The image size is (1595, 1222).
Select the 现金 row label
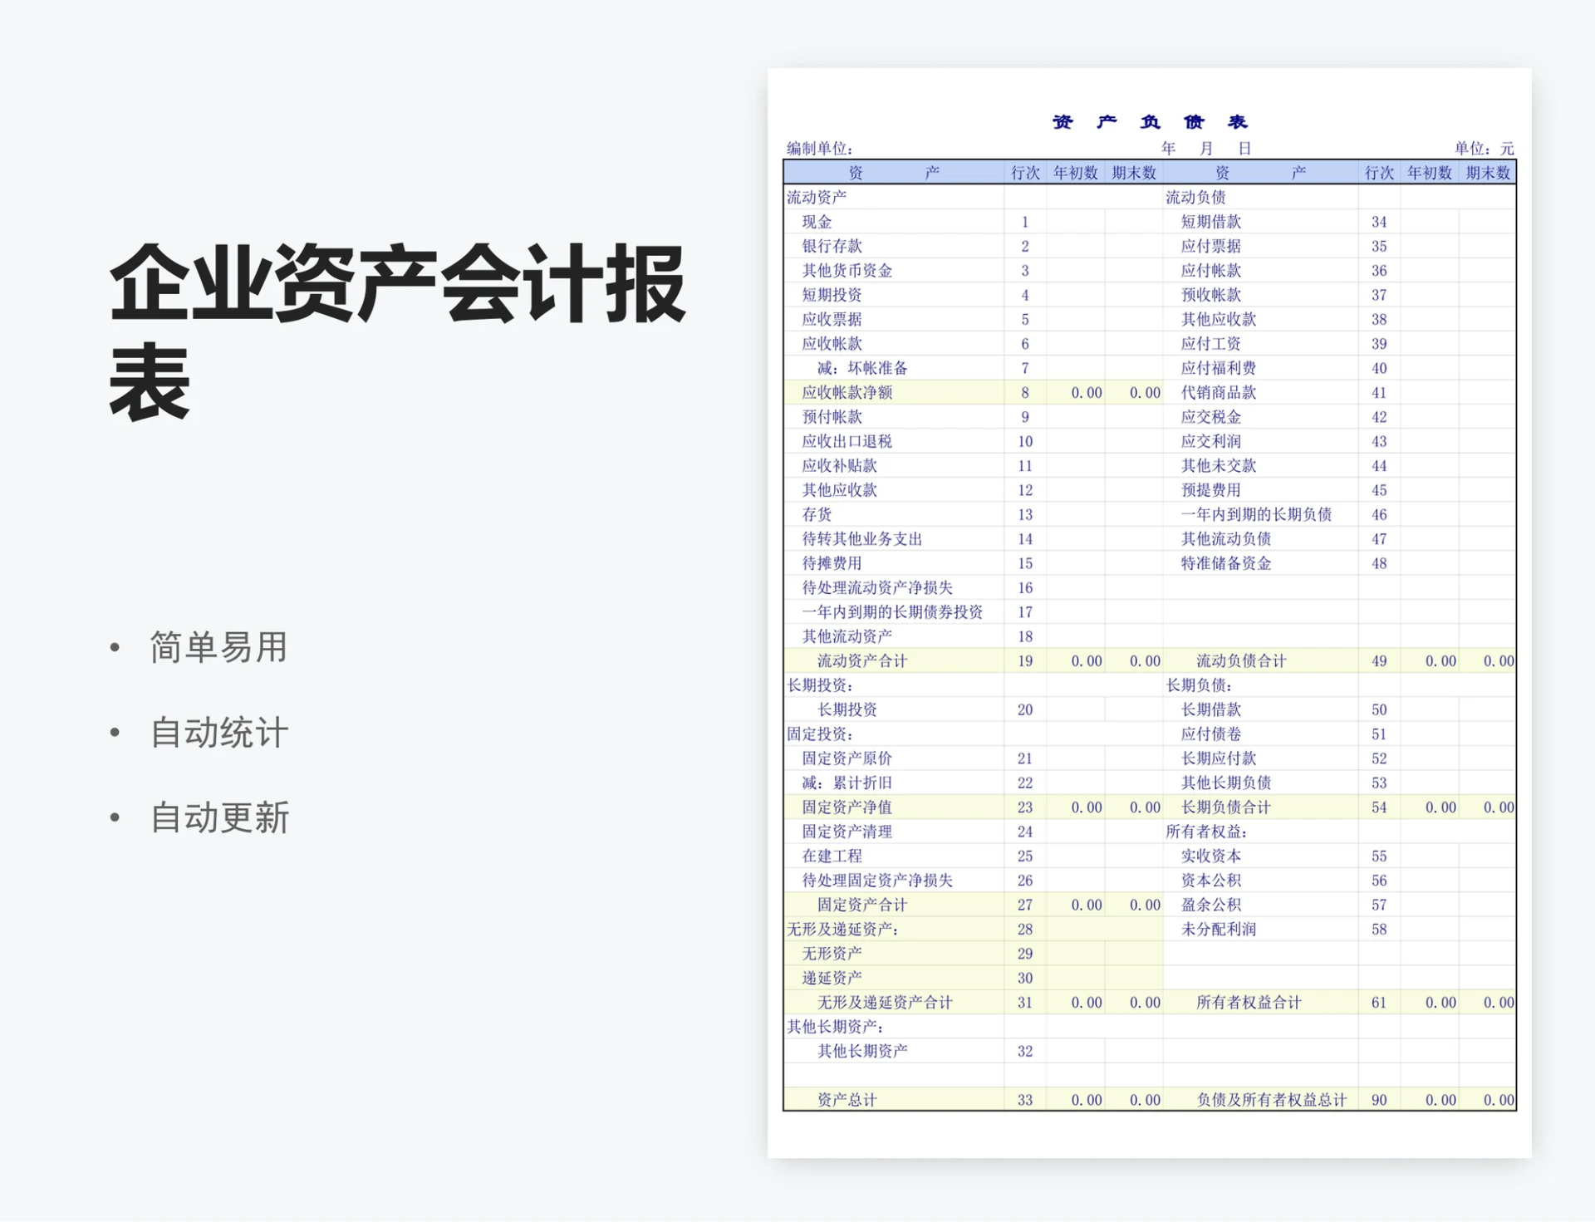pyautogui.click(x=814, y=221)
